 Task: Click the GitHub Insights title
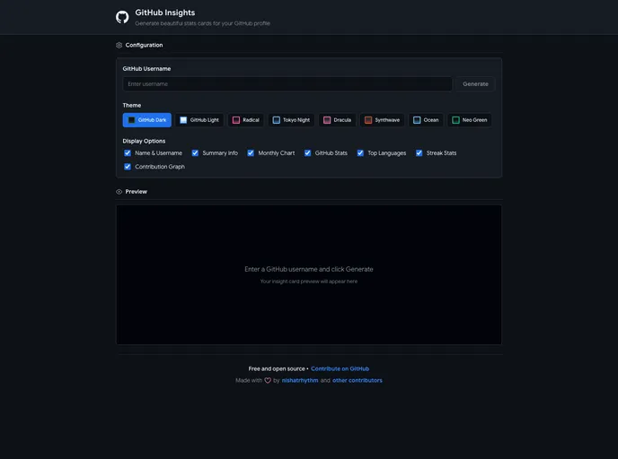click(x=165, y=13)
